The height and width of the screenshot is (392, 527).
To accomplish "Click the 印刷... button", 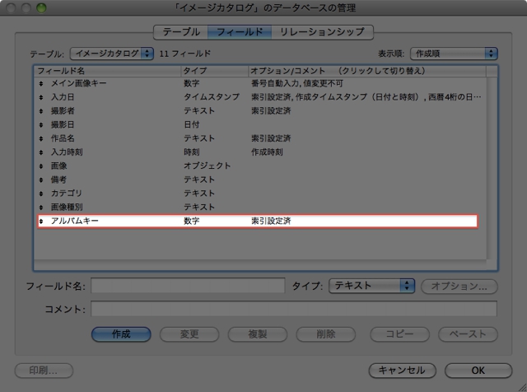I will click(x=44, y=371).
